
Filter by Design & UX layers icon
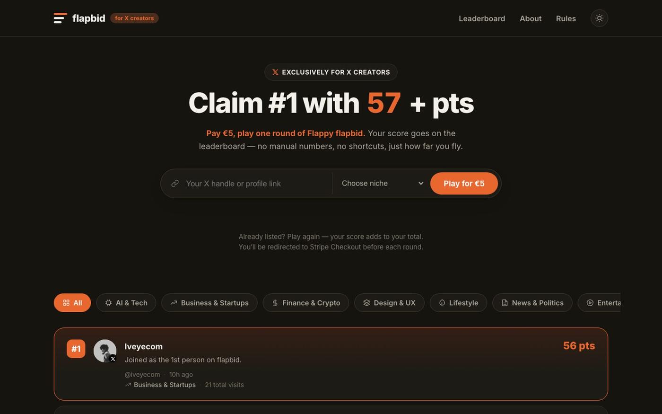tap(366, 303)
